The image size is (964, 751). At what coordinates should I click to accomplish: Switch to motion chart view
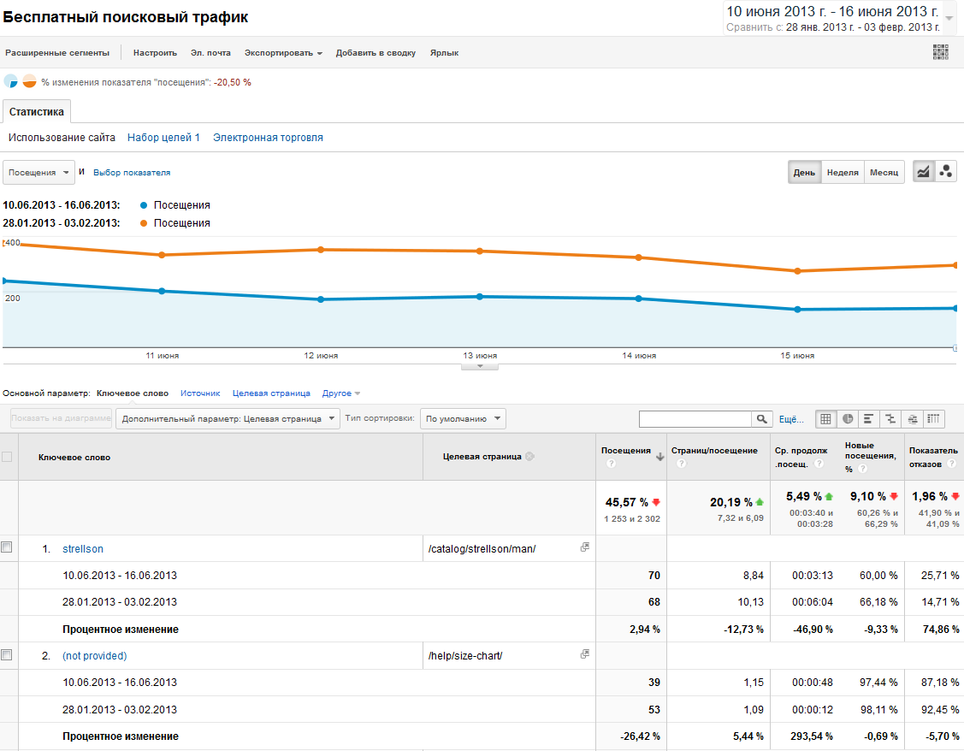[x=945, y=171]
